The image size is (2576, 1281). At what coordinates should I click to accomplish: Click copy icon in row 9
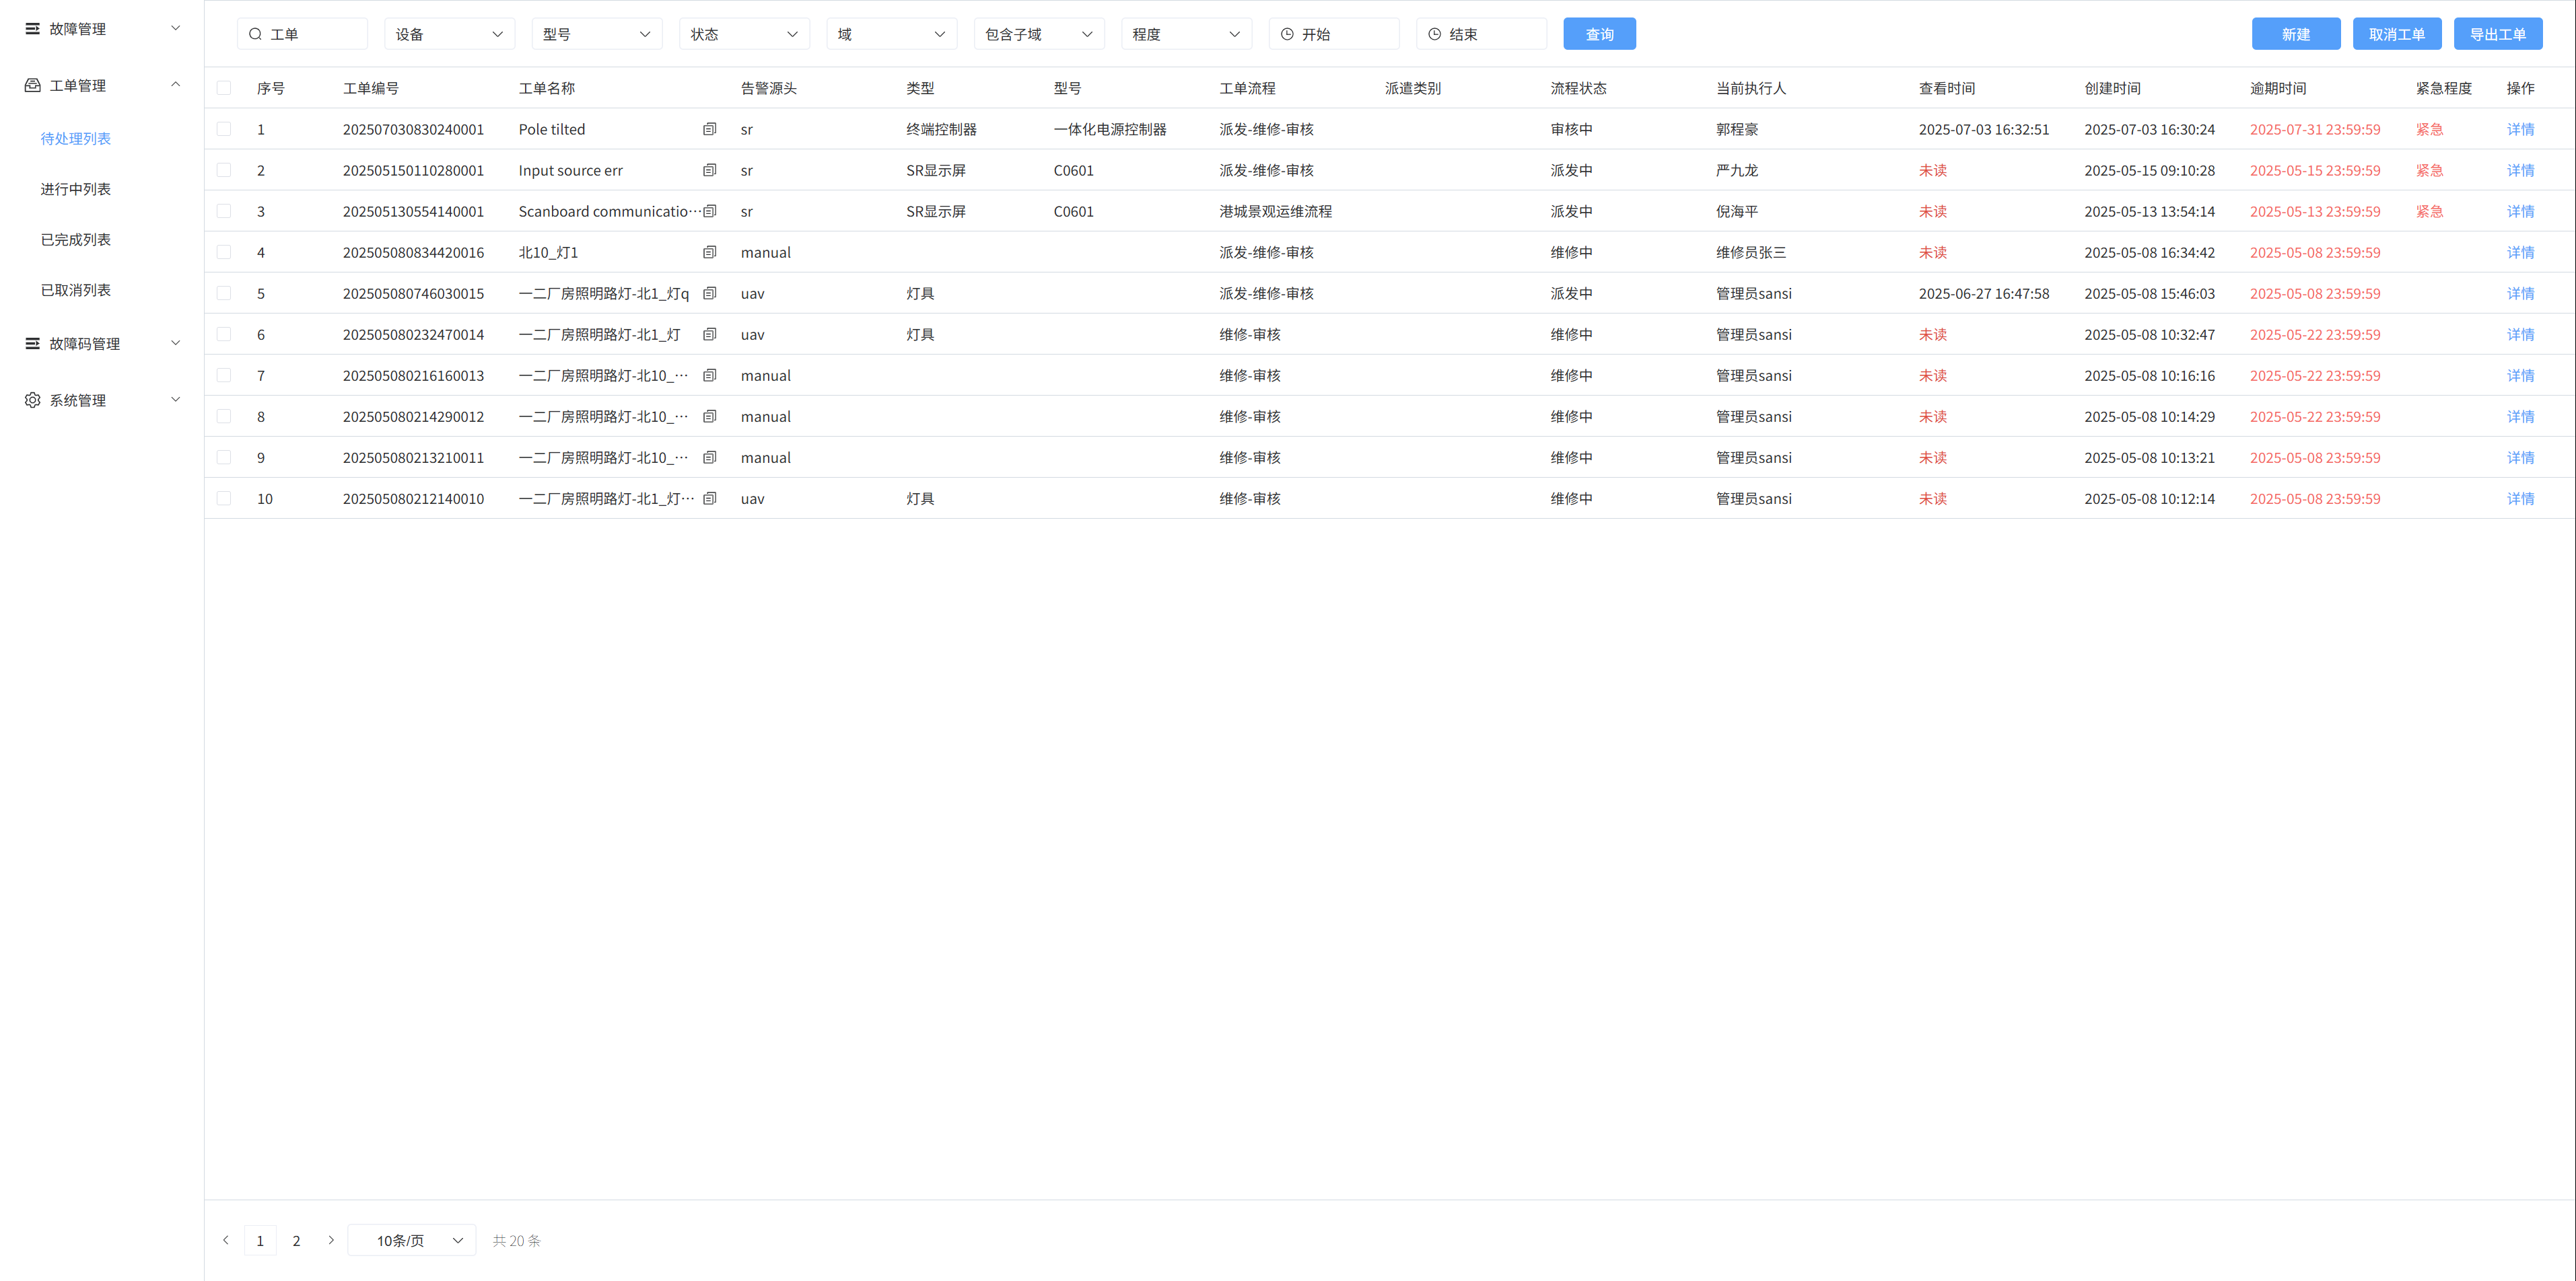tap(710, 457)
